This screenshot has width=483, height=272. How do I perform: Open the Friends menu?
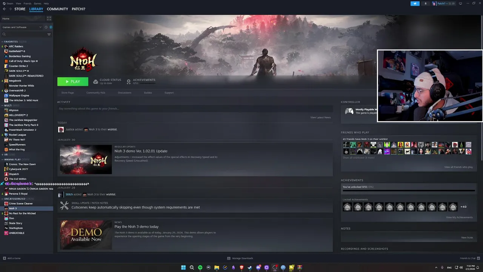tap(28, 3)
